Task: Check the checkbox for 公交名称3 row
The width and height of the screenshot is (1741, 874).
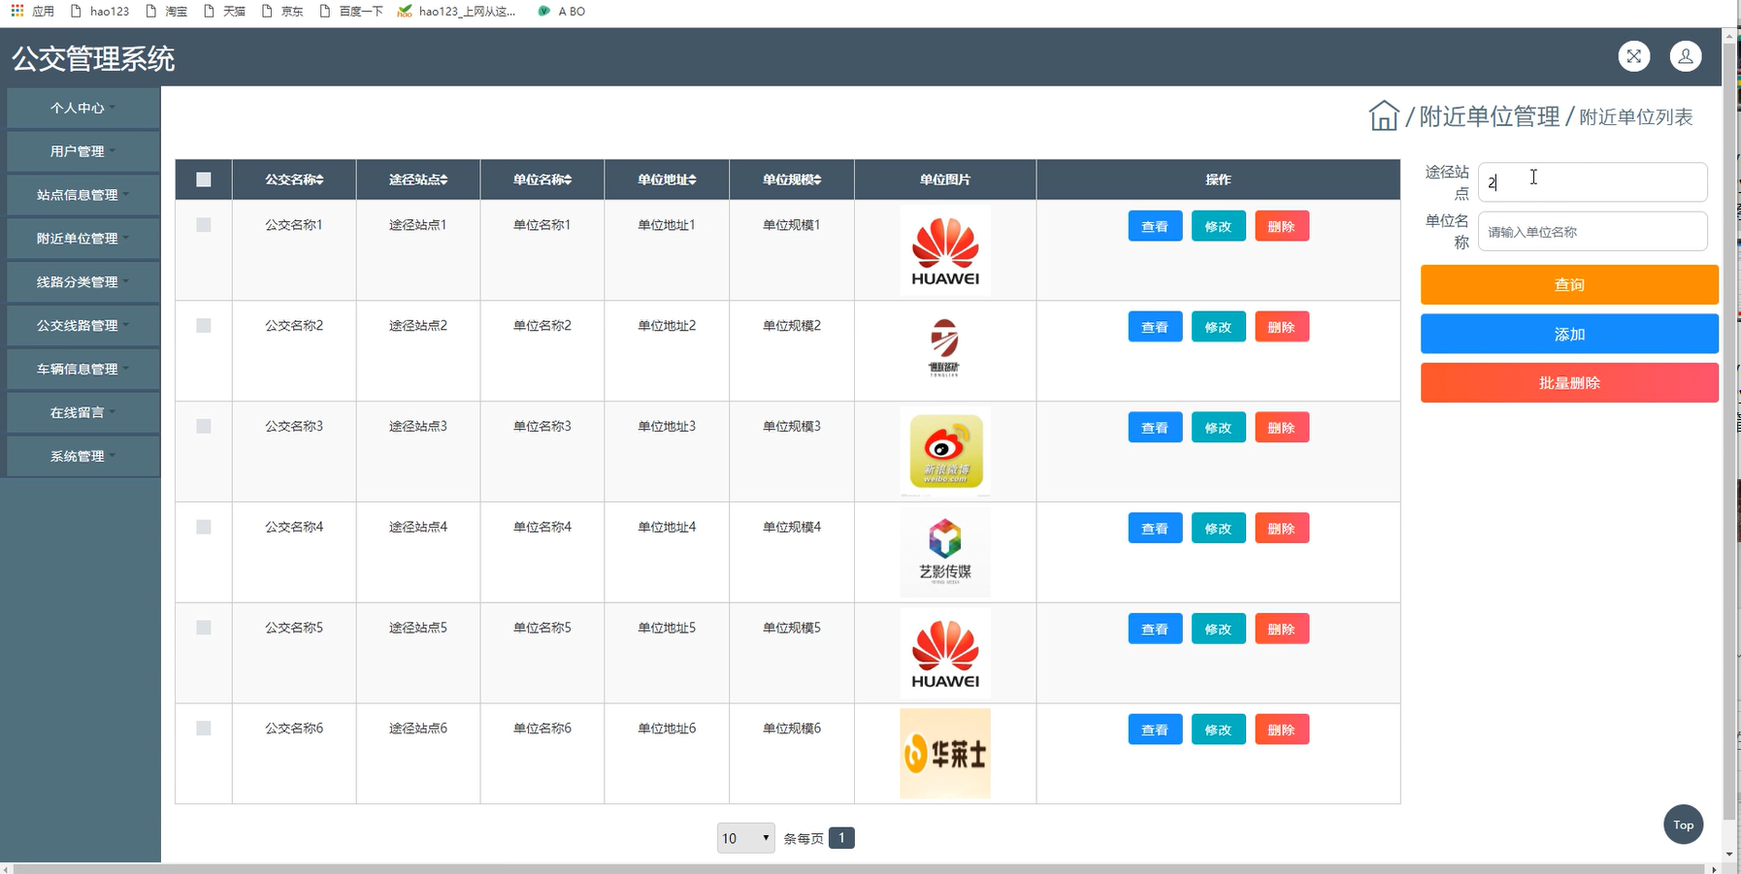Action: (203, 426)
